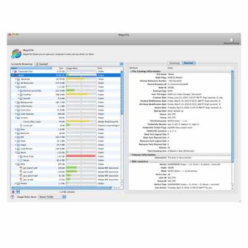Click the '1 of 86 selected' status text
The width and height of the screenshot is (248, 248).
tap(67, 192)
